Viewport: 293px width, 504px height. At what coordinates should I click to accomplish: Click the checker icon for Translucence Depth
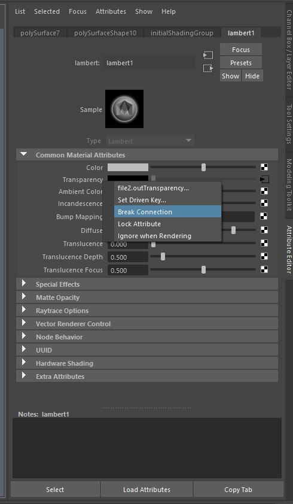pyautogui.click(x=264, y=256)
